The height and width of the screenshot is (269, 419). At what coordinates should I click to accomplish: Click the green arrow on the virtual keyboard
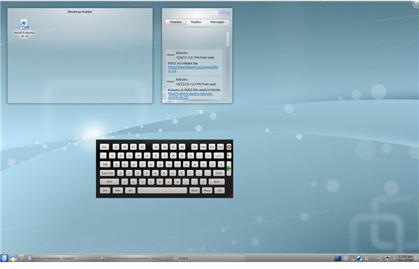[x=229, y=169]
